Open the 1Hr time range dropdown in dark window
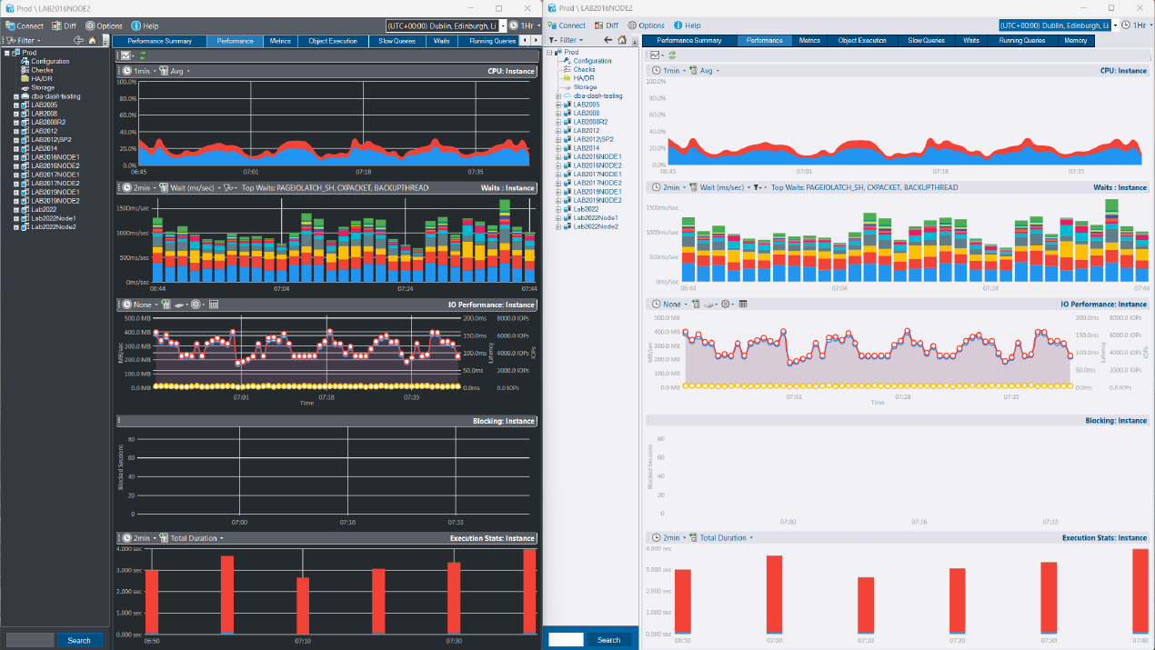This screenshot has width=1155, height=650. point(523,25)
